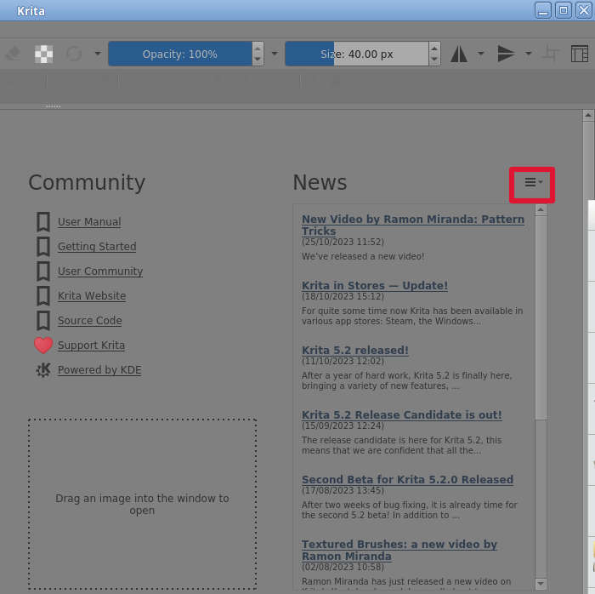Viewport: 595px width, 594px height.
Task: Click the KDE gear logo icon
Action: (x=43, y=370)
